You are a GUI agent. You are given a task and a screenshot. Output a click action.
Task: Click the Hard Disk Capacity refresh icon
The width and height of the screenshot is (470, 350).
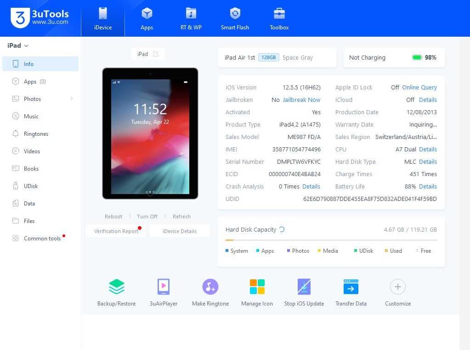(282, 229)
